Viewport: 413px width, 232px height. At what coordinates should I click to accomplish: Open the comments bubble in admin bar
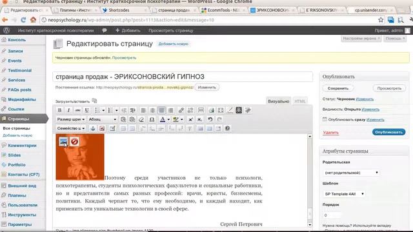coord(105,30)
